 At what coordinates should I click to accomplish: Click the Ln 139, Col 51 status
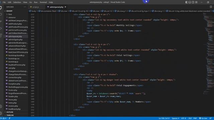(164, 118)
